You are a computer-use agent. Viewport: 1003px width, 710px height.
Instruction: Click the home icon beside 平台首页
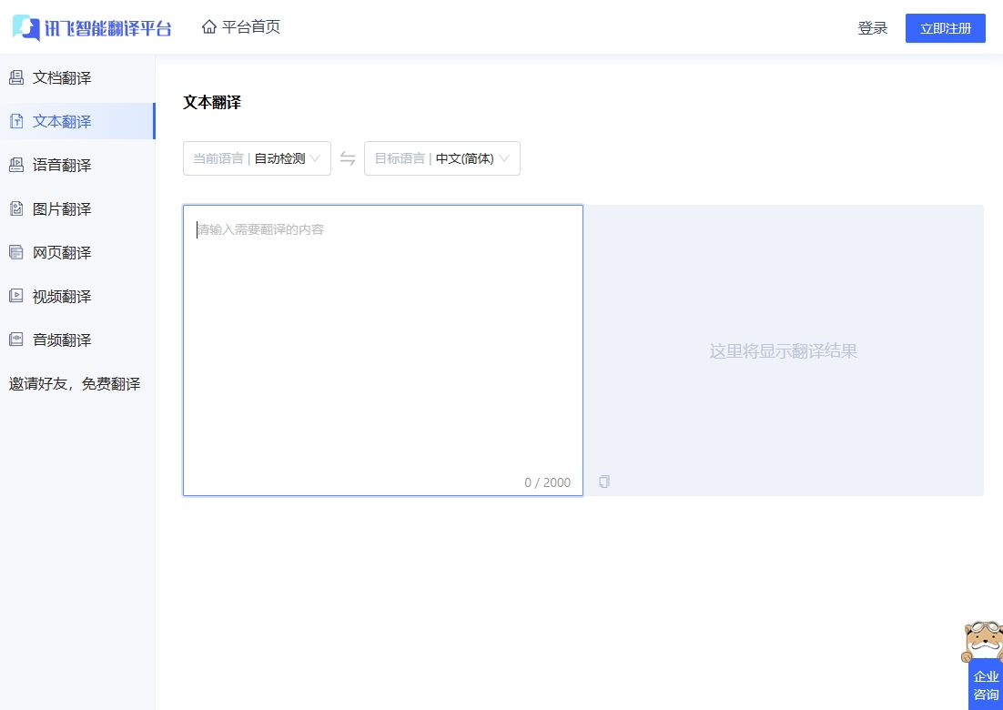[209, 27]
